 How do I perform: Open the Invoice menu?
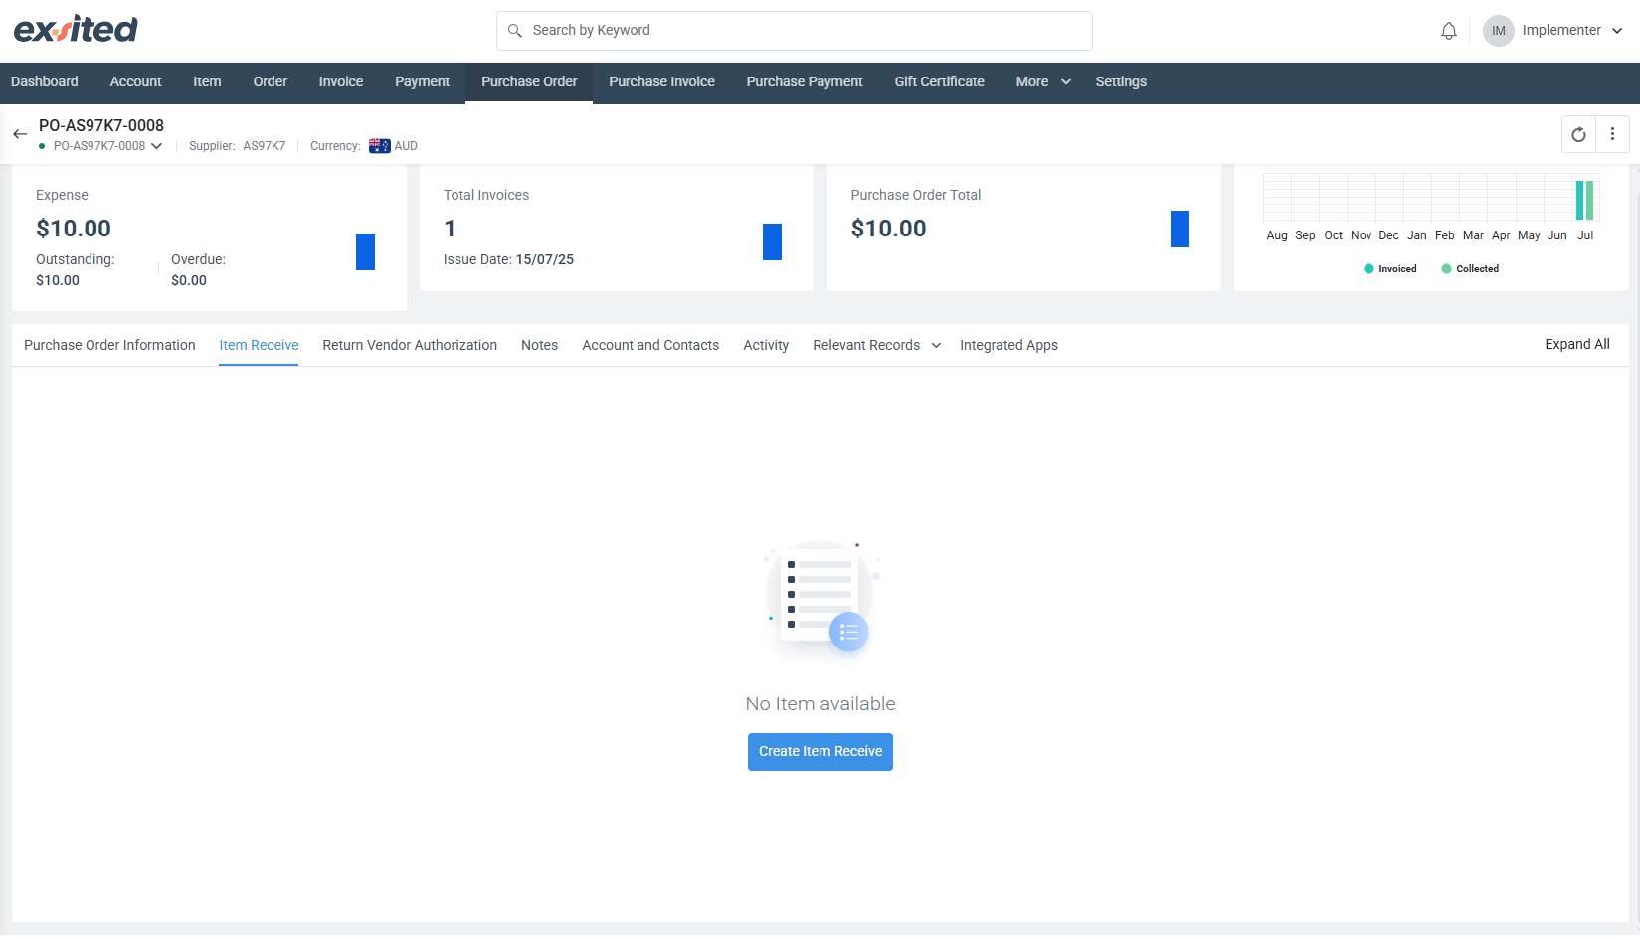(x=341, y=82)
